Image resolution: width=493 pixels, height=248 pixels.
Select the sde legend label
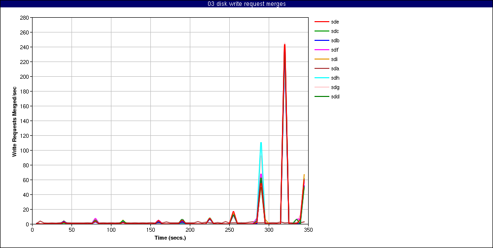(x=335, y=22)
